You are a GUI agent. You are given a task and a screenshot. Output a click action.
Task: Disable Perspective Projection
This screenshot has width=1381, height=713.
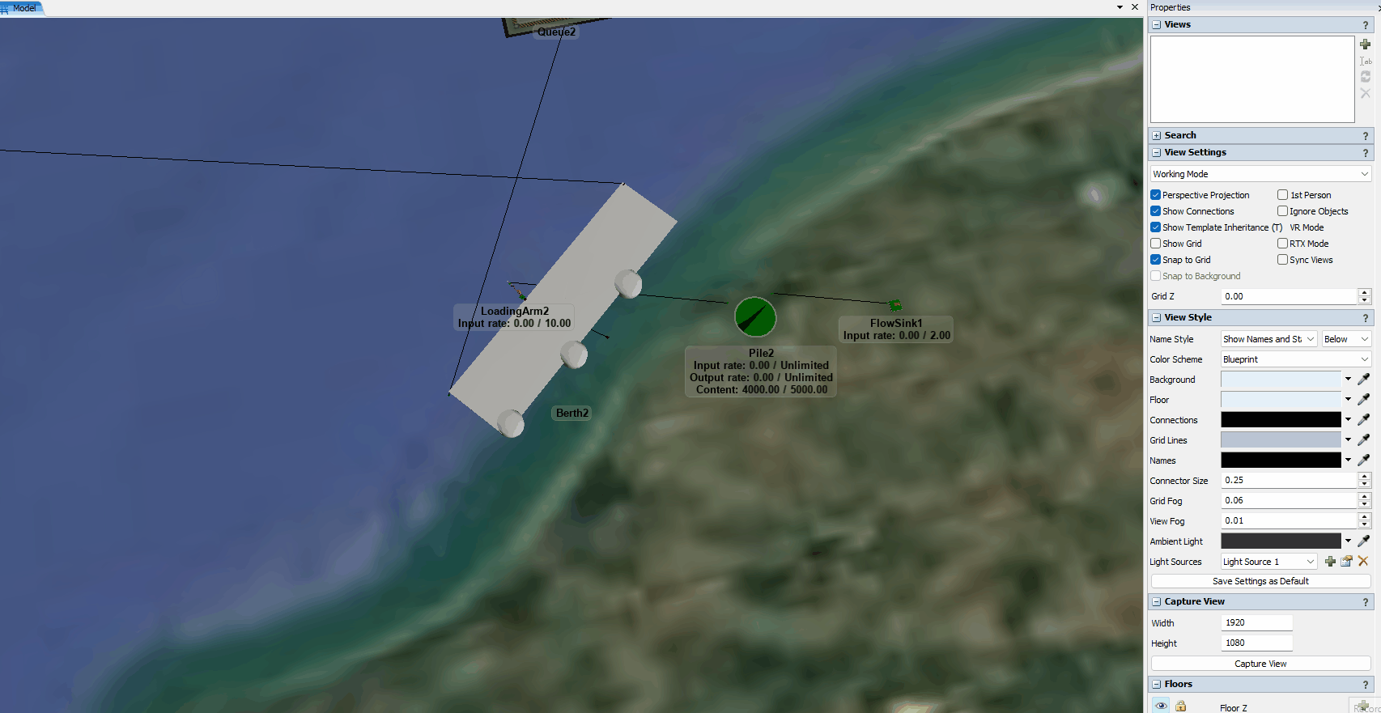(x=1156, y=195)
